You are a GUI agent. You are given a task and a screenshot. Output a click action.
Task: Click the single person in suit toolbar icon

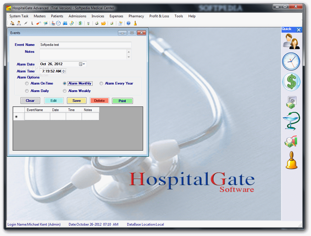(19, 23)
